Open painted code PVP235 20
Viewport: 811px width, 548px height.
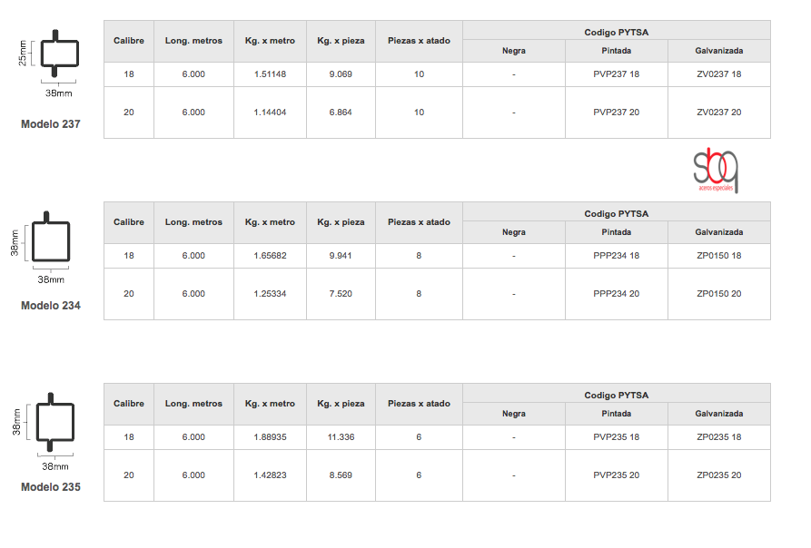616,475
